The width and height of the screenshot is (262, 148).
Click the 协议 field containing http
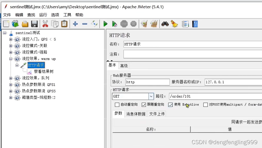147,82
